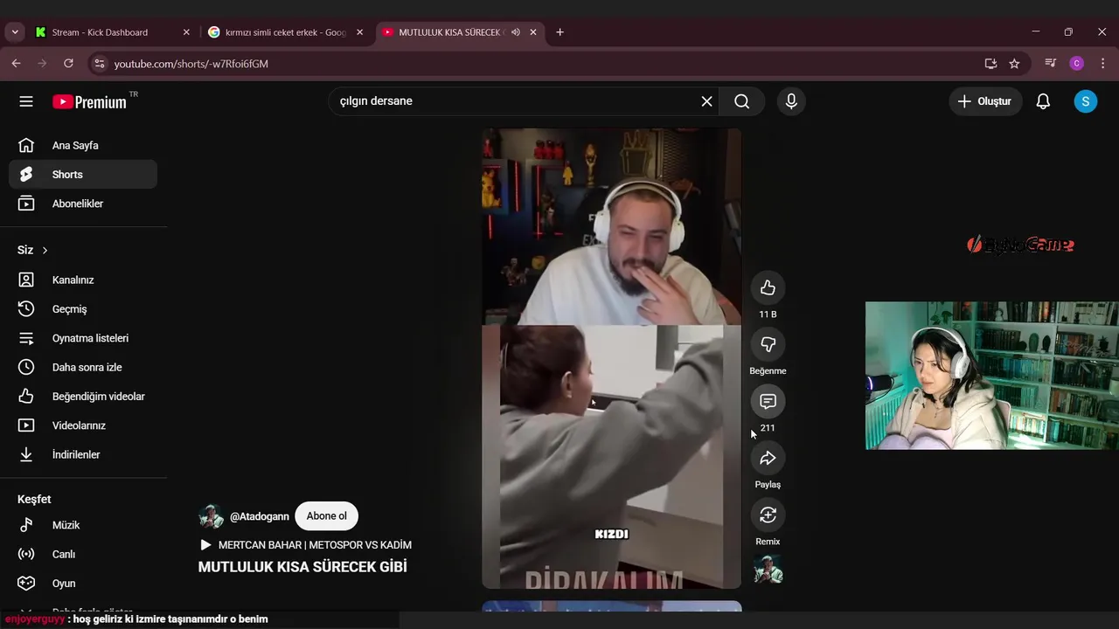Open account avatar menu
This screenshot has height=629, width=1119.
coord(1085,101)
